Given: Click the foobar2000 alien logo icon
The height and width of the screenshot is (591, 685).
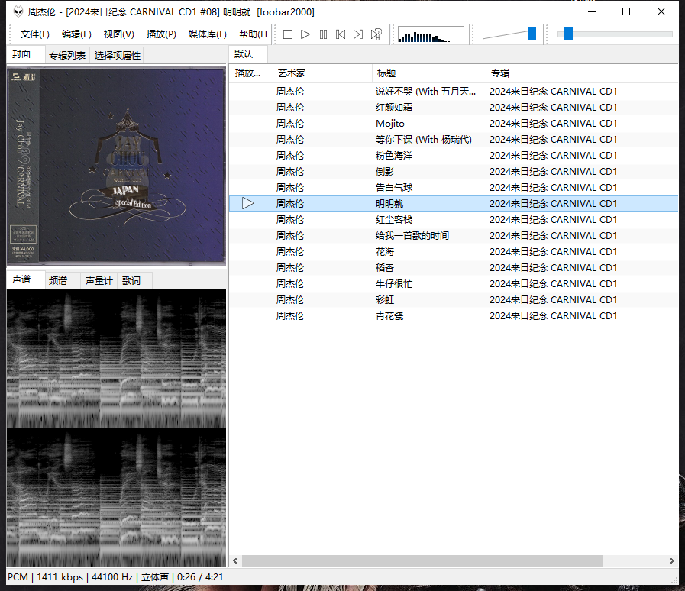Looking at the screenshot, I should tap(18, 11).
